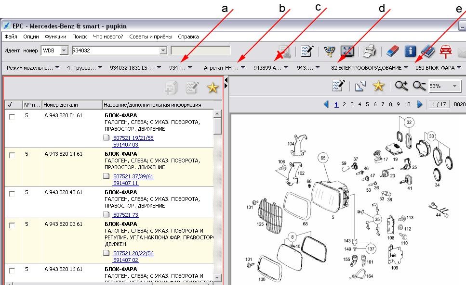Open the WDB prefix dropdown
Viewport: 466px width, 285px height.
[x=64, y=50]
